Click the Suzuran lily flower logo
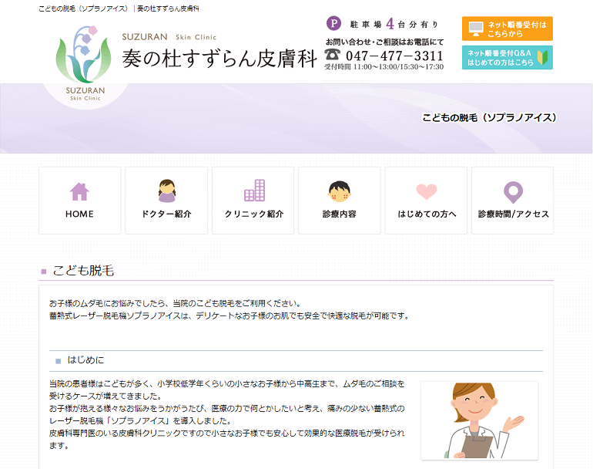Viewport: 593px width, 469px height. click(83, 54)
